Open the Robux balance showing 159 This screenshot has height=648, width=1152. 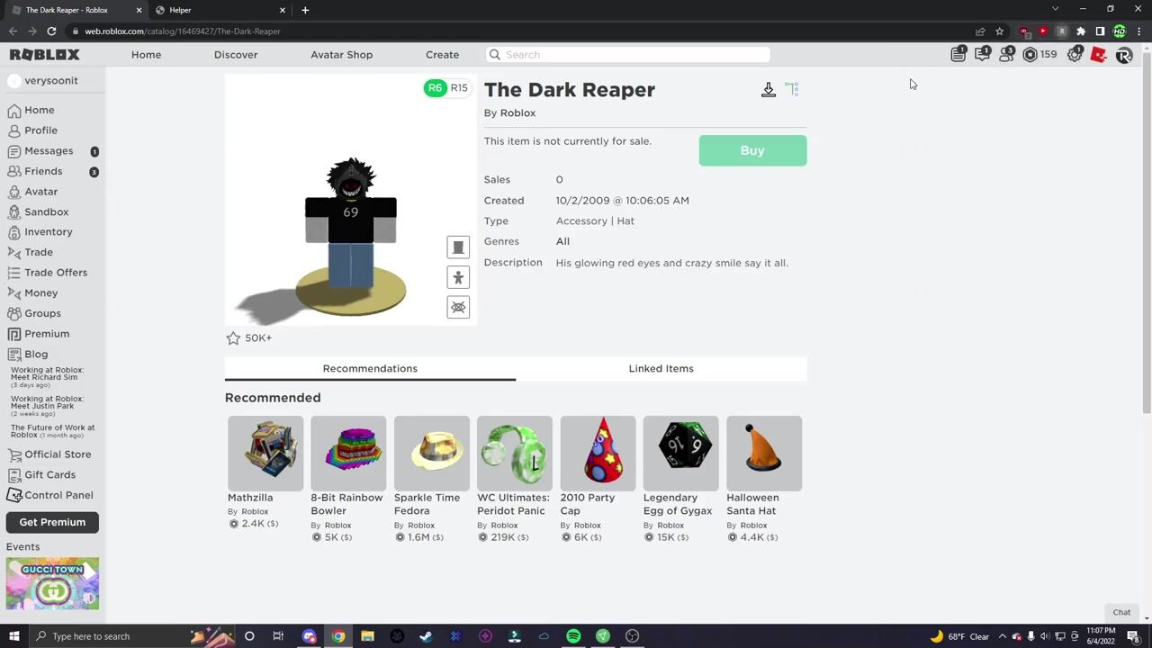point(1039,55)
